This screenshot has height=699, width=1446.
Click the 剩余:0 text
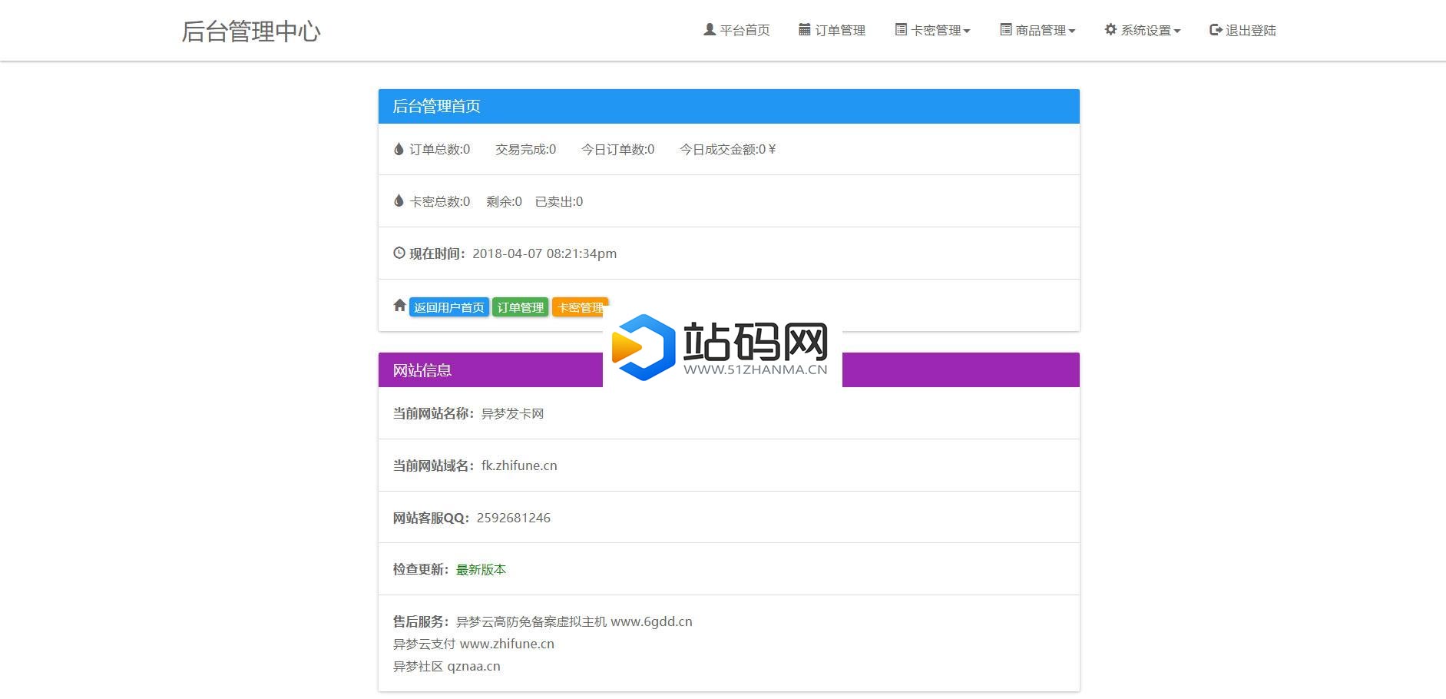tap(504, 201)
